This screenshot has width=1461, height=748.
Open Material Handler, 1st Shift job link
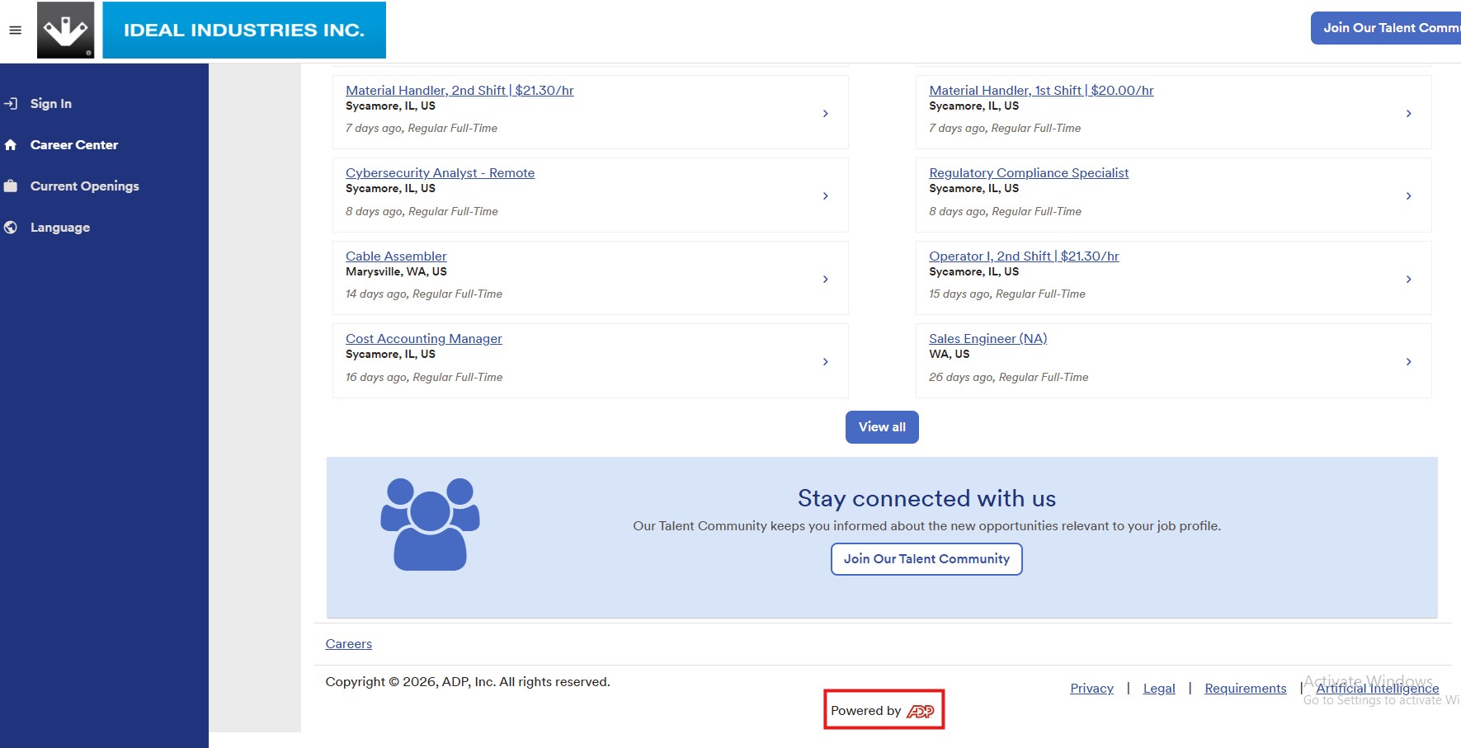(1041, 90)
